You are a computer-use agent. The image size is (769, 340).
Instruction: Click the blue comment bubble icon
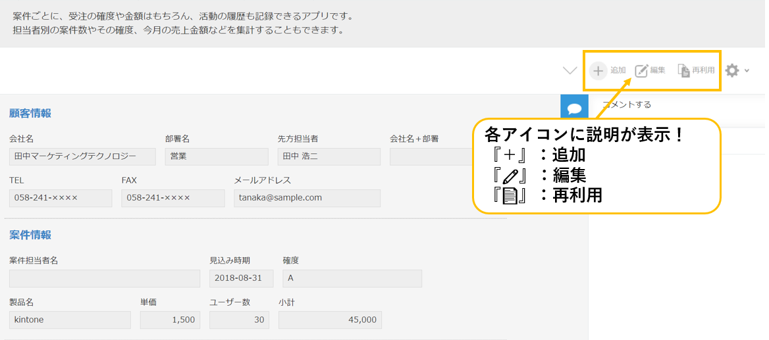click(573, 109)
